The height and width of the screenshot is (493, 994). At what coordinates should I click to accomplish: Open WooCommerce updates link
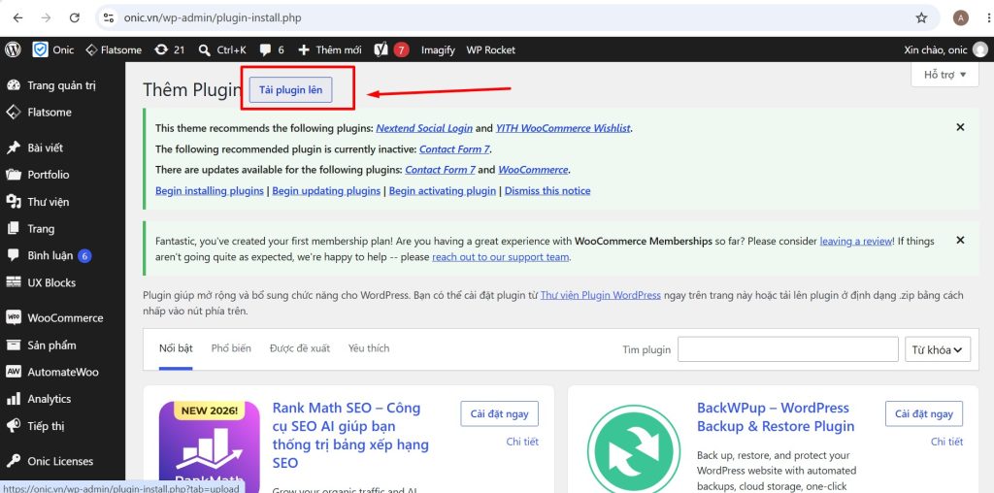(533, 170)
